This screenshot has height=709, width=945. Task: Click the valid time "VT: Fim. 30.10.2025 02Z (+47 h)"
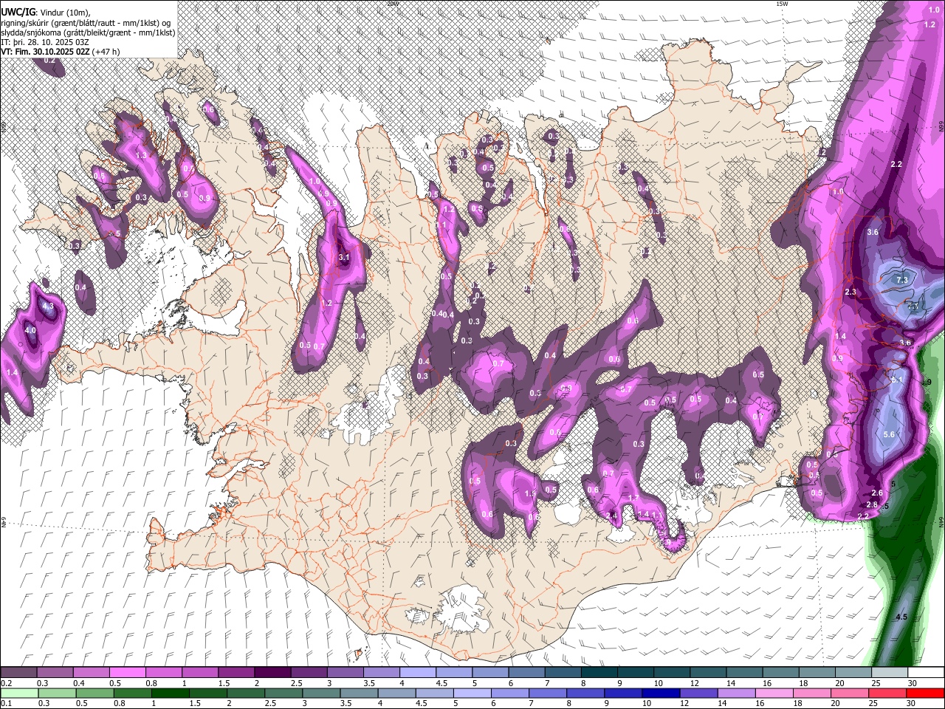tap(61, 52)
